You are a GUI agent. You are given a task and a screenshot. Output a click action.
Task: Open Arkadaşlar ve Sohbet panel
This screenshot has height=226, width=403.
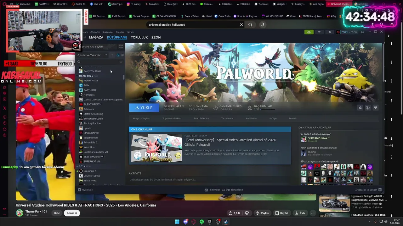368,190
